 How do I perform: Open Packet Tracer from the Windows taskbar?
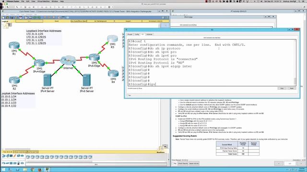click(x=47, y=170)
